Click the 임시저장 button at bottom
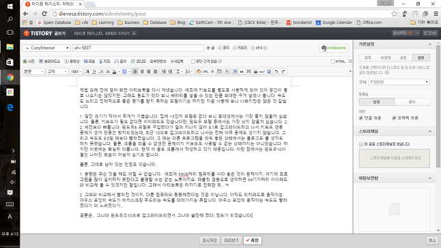This screenshot has width=441, height=248. [x=210, y=240]
